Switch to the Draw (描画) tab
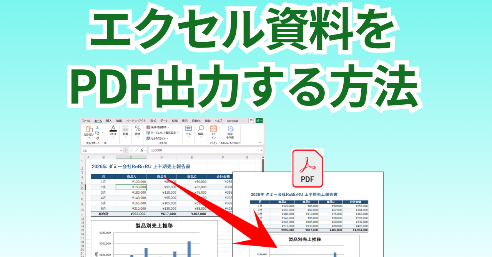The height and width of the screenshot is (257, 492). (119, 121)
